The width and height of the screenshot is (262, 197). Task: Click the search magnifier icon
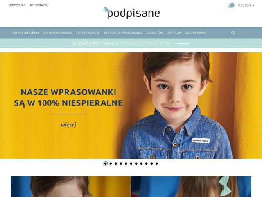pos(233,33)
